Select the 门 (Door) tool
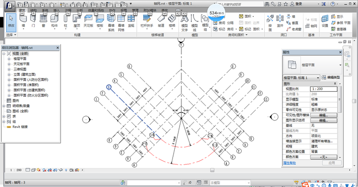 [33, 21]
